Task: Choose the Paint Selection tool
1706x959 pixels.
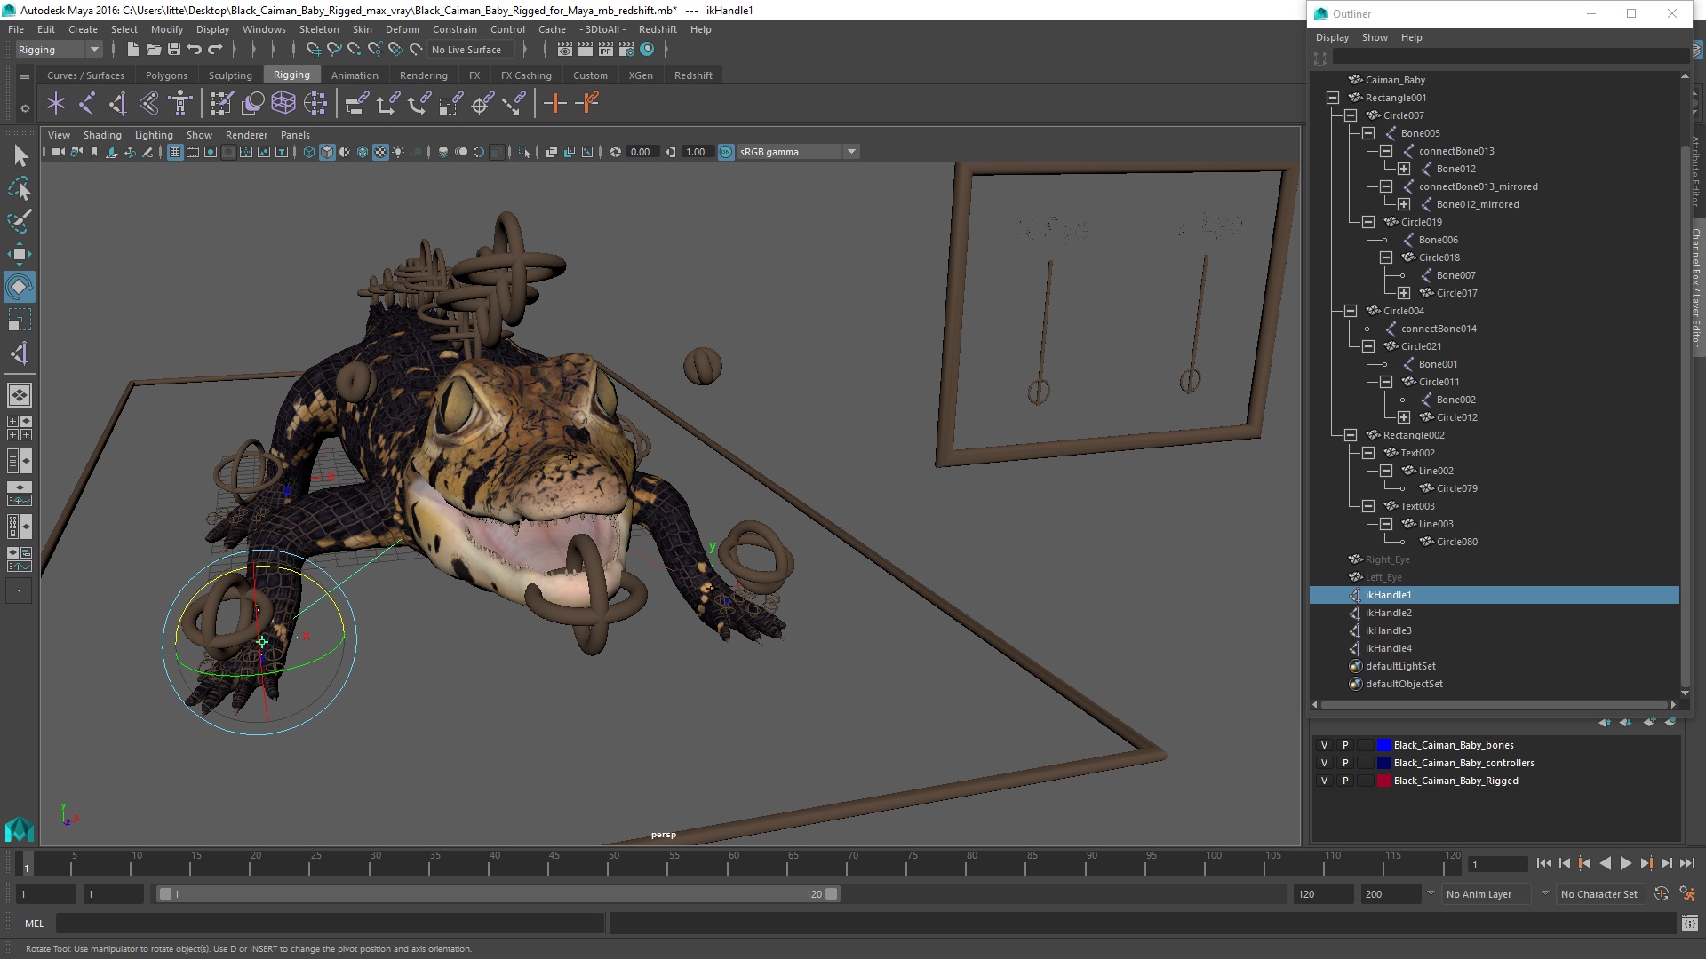Action: (x=20, y=221)
